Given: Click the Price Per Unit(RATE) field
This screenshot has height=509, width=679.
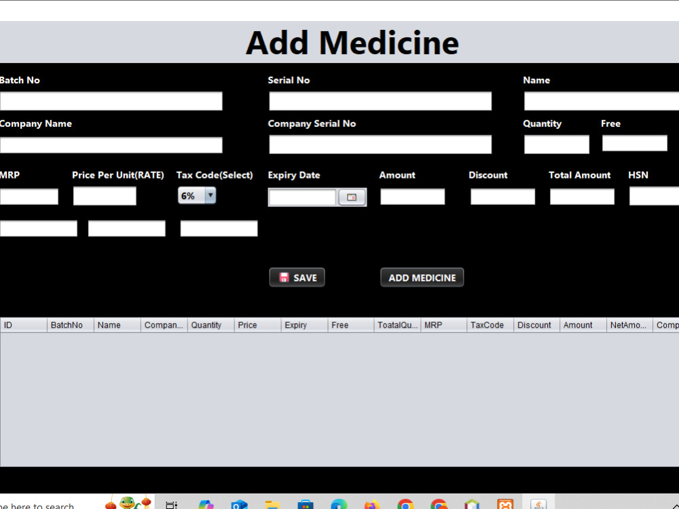Looking at the screenshot, I should [x=105, y=196].
